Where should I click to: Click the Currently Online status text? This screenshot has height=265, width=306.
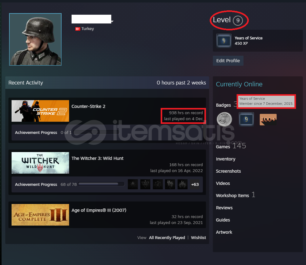(239, 84)
